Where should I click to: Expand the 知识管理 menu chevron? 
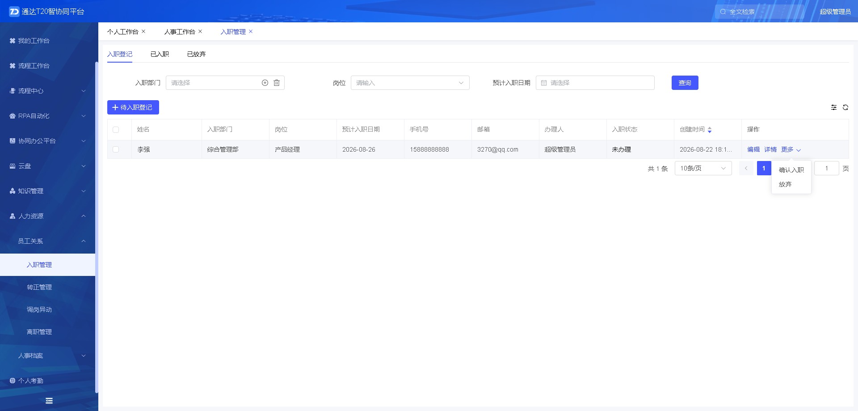coord(84,191)
